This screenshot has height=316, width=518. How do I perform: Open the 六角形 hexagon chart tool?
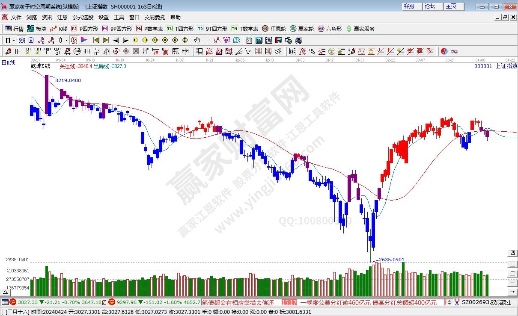tap(330, 29)
